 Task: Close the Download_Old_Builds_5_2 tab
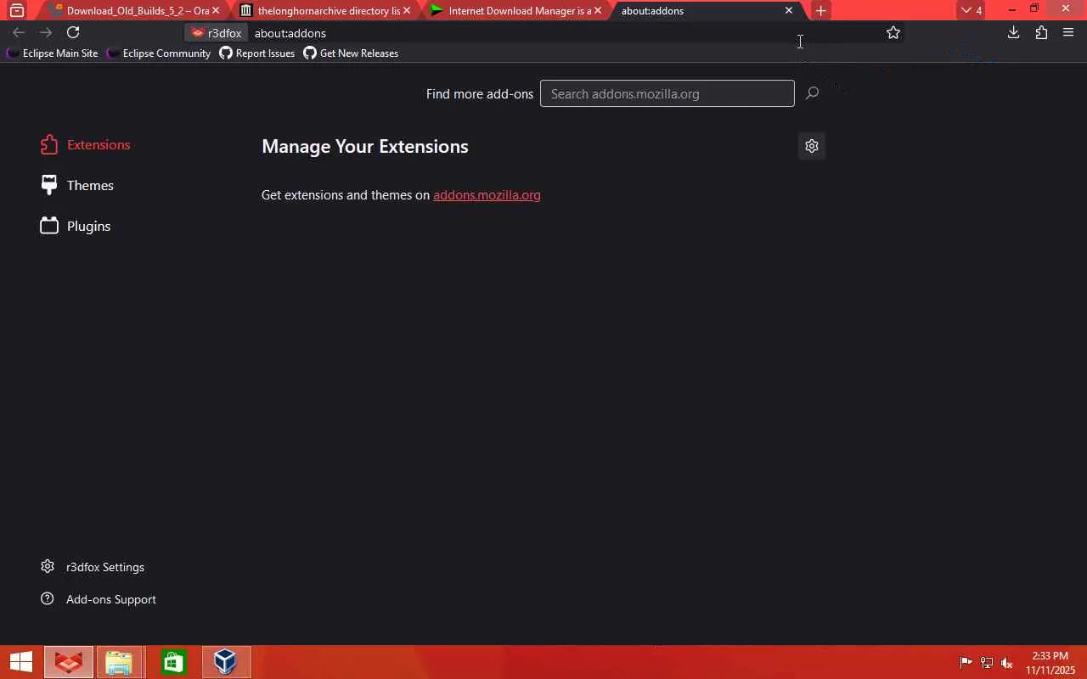click(216, 10)
